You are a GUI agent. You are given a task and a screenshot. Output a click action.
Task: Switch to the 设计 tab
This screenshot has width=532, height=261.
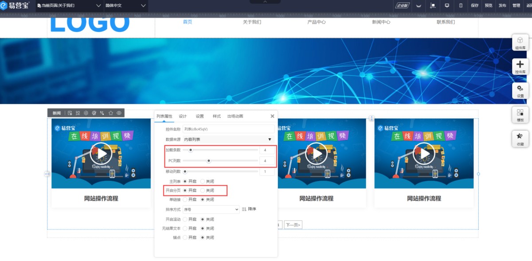coord(183,116)
